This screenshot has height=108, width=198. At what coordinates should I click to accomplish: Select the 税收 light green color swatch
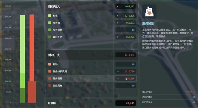[x=50, y=16]
